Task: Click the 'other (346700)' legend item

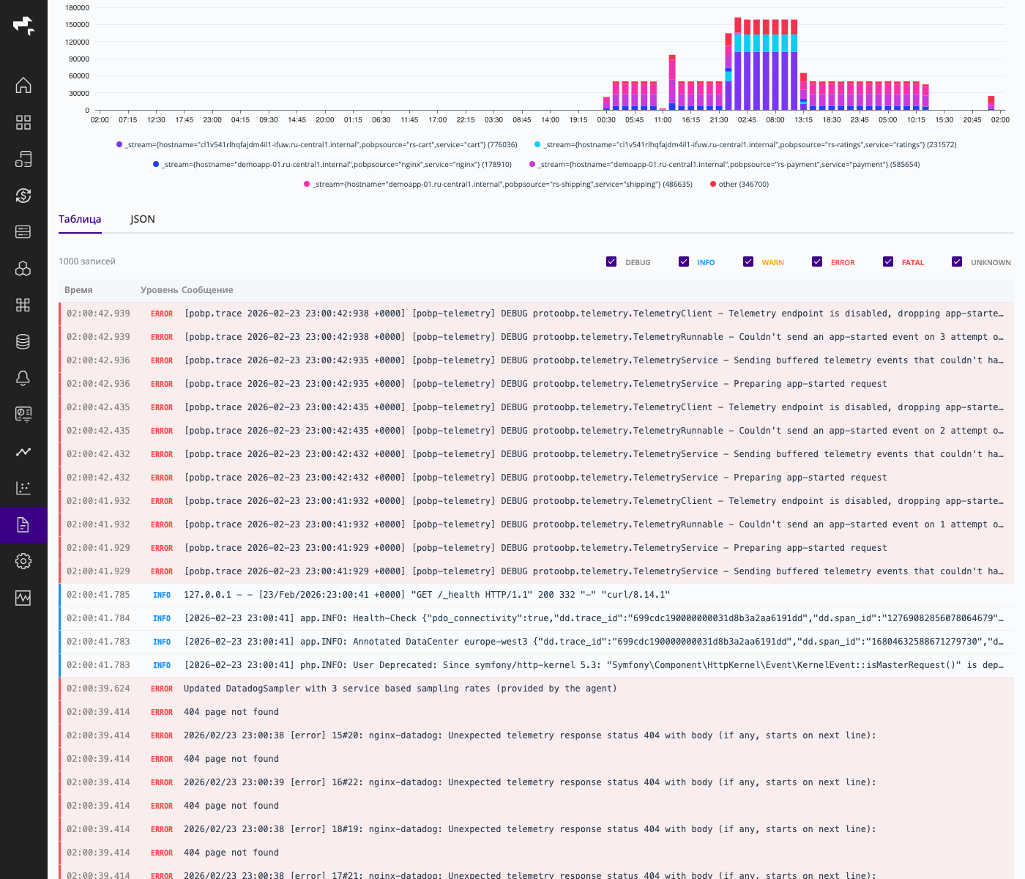Action: pyautogui.click(x=739, y=185)
